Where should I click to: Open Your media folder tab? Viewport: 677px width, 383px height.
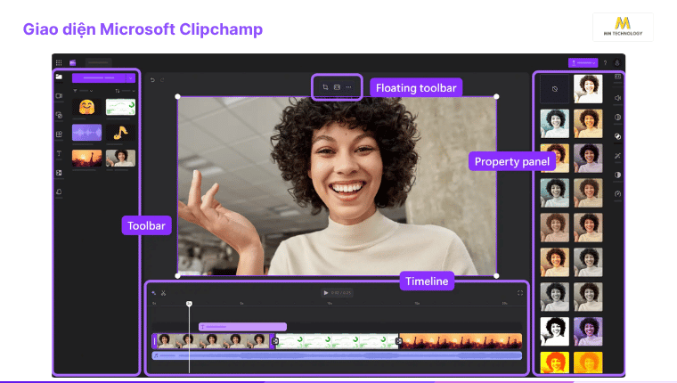tap(59, 77)
